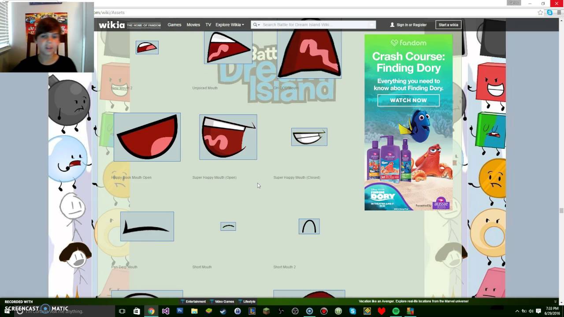The width and height of the screenshot is (564, 317).
Task: Click the Carlos profile button
Action: [x=514, y=3]
